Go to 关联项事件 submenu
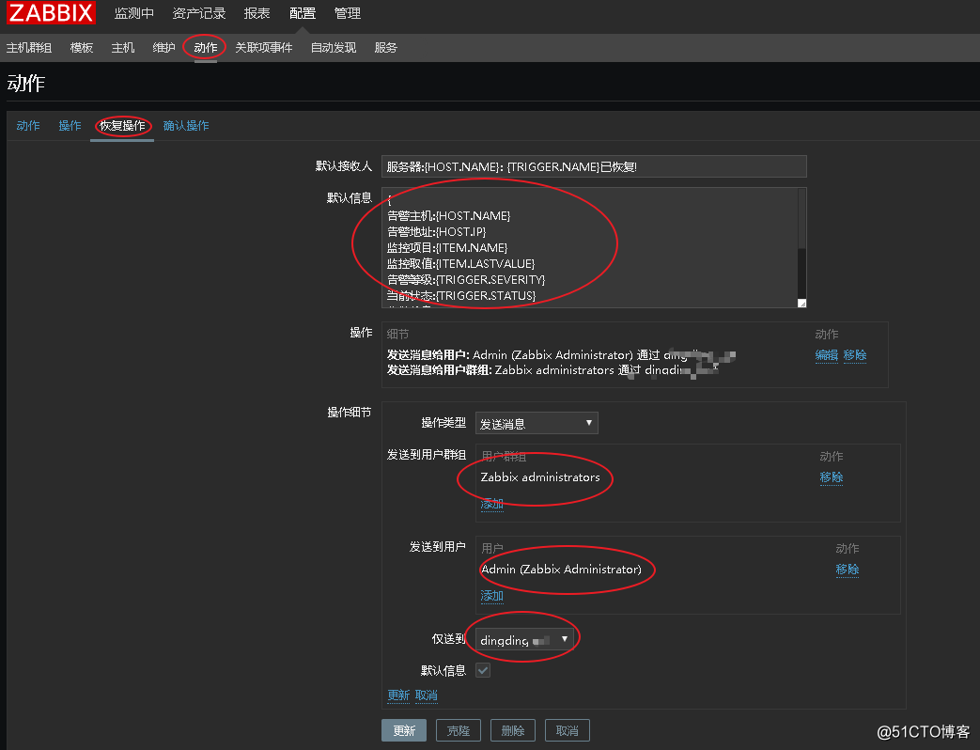Screen dimensions: 980x750 [x=263, y=48]
